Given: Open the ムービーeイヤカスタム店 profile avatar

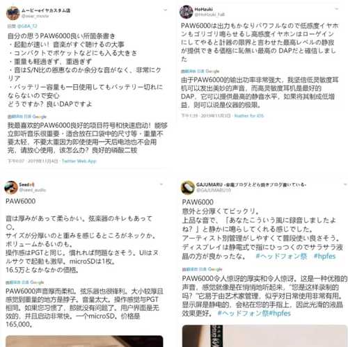Looking at the screenshot, I should [x=13, y=13].
